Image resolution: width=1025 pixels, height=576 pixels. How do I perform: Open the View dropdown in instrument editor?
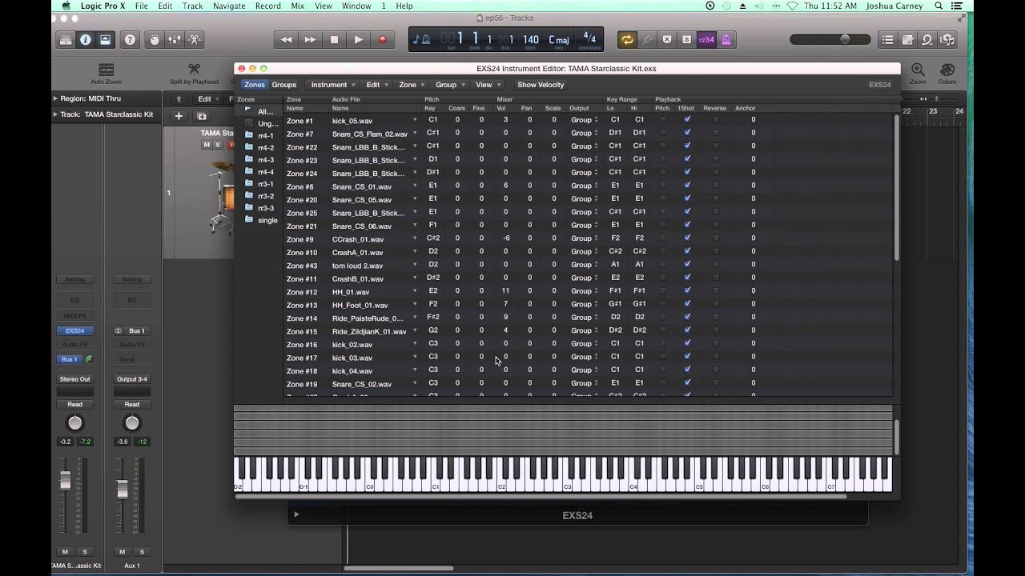pyautogui.click(x=488, y=85)
